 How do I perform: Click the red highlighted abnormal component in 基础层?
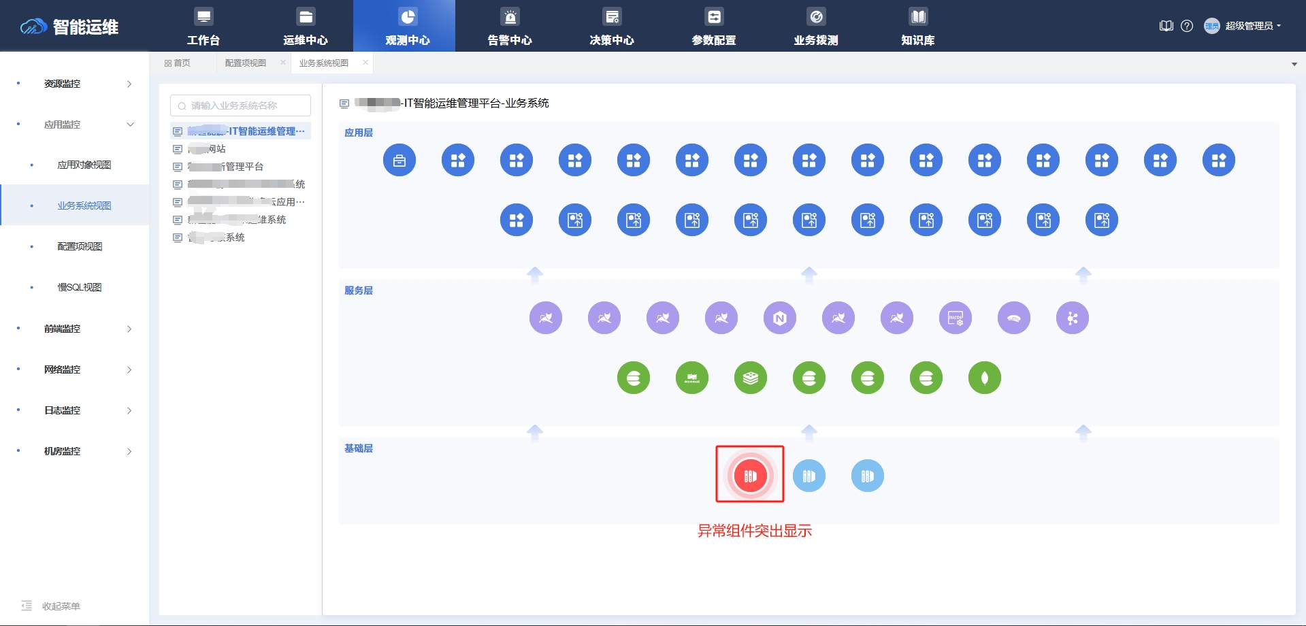point(749,475)
